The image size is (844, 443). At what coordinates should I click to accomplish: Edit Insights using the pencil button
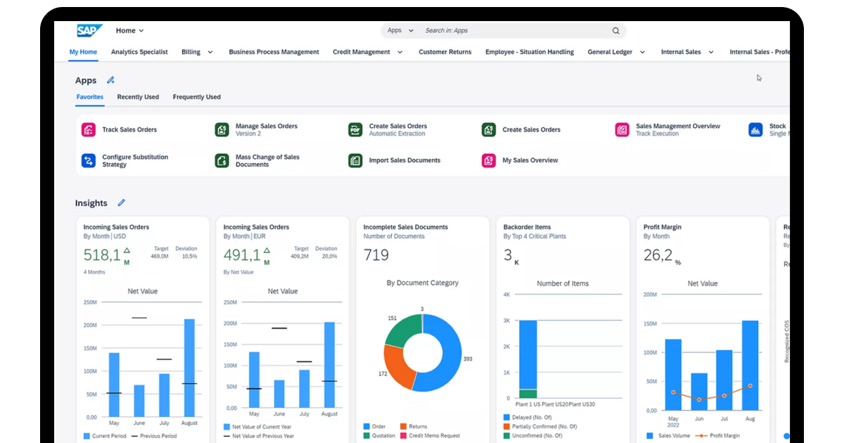point(121,203)
